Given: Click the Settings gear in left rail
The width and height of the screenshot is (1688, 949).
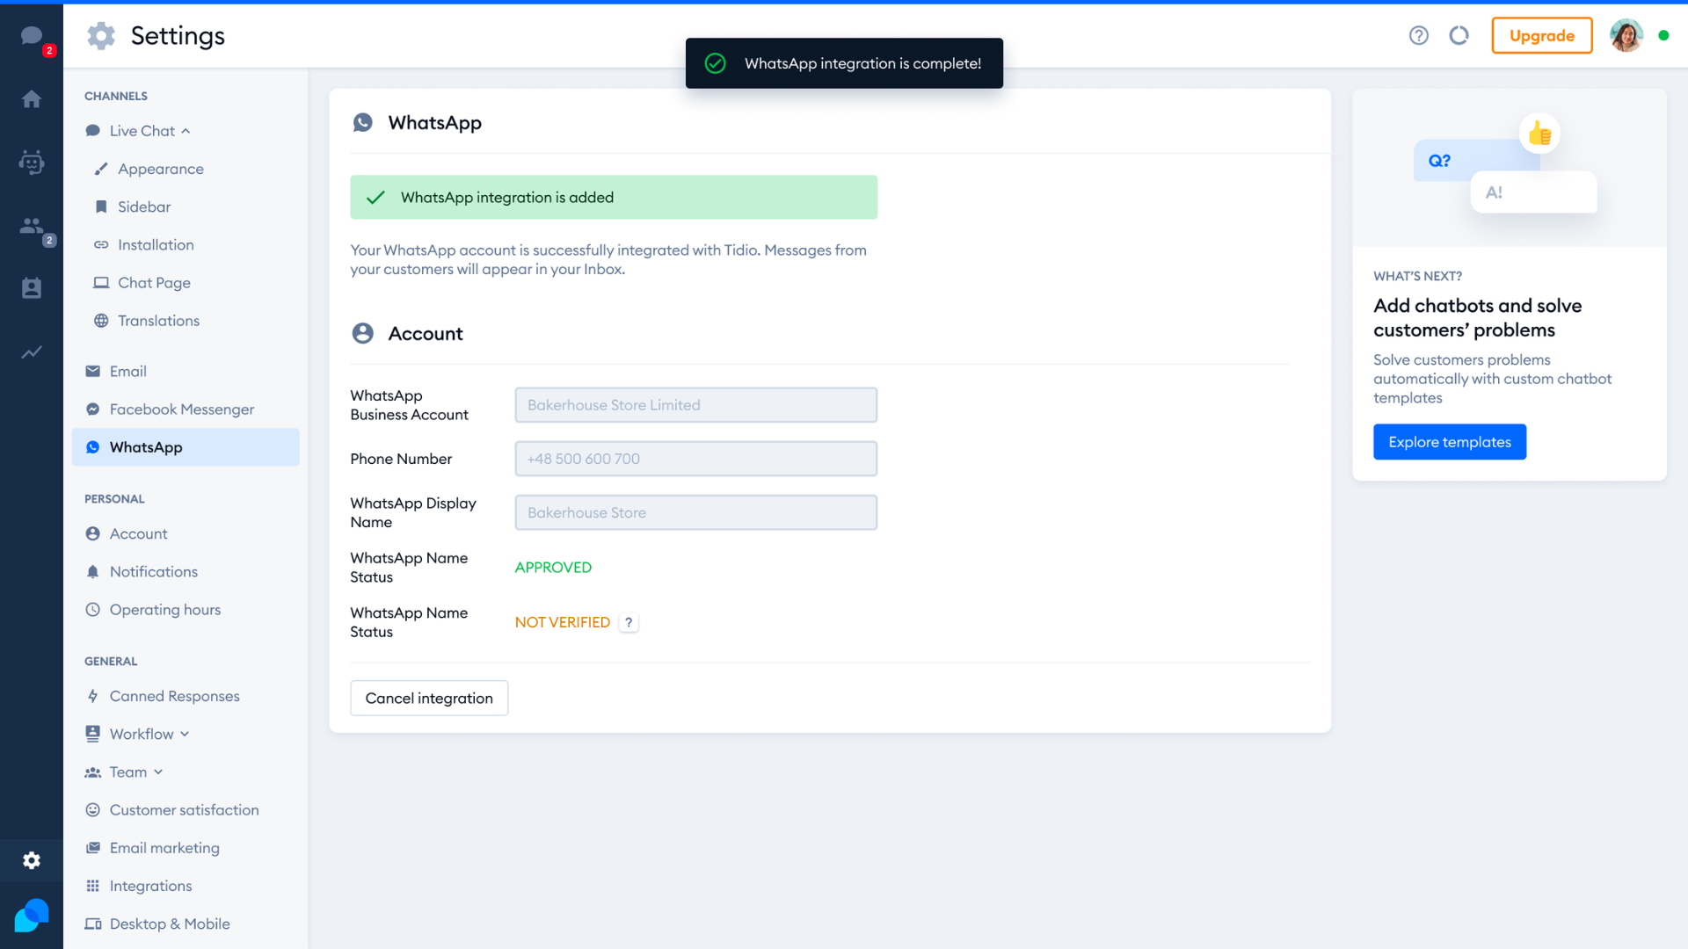Looking at the screenshot, I should click(x=32, y=860).
